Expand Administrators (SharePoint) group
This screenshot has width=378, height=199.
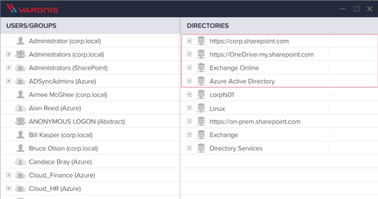9,68
